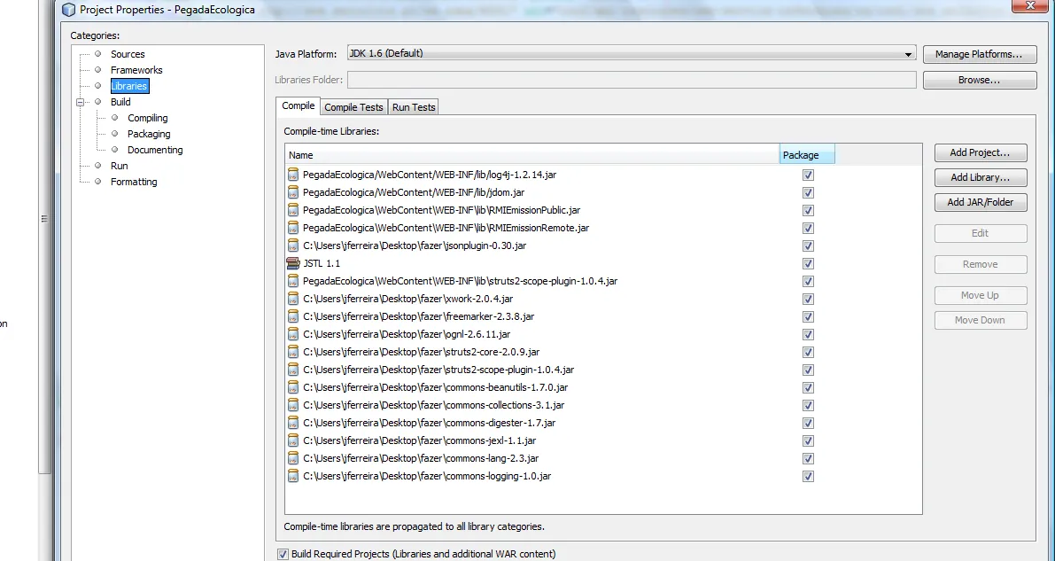This screenshot has height=561, width=1055.
Task: Click the jar icon for PegadaEcologica struts2-scope-plugin-1.0.4.jar
Action: (292, 281)
